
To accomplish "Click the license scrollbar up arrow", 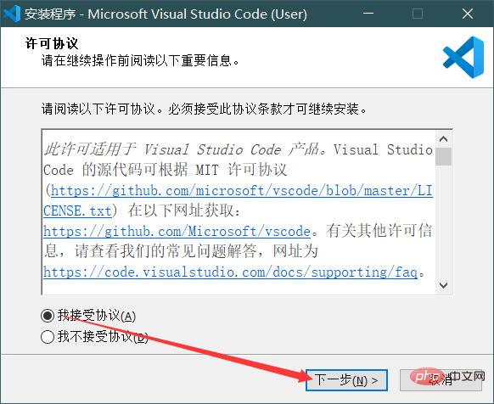I will [444, 139].
